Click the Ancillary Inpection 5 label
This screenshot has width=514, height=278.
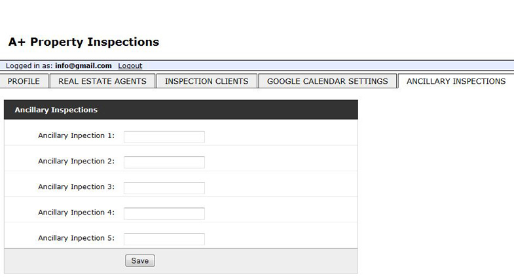click(77, 238)
